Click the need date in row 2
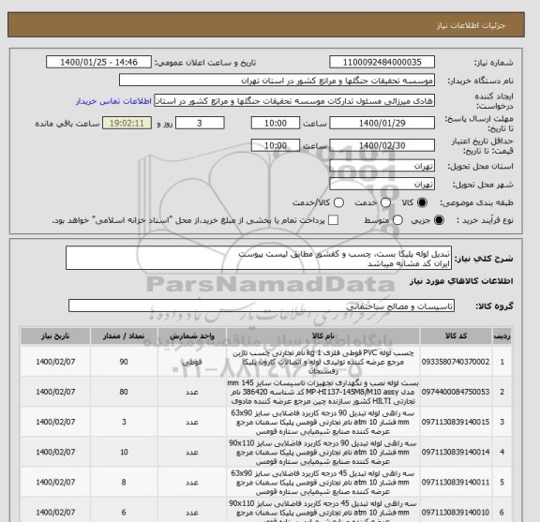Screen dimensions: 540x522 tap(55, 392)
